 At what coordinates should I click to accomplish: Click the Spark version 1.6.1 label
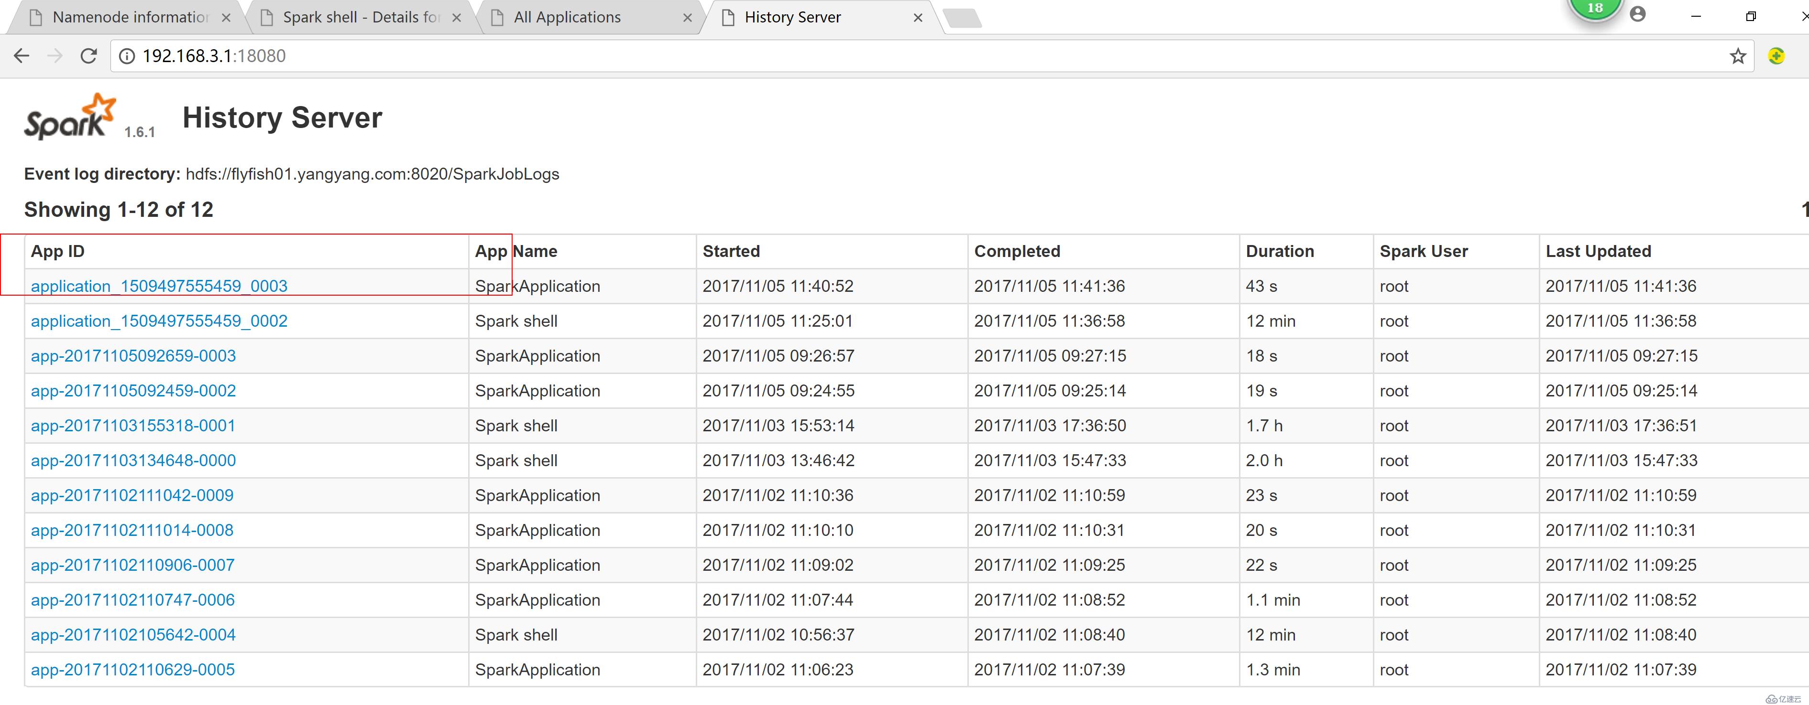[x=140, y=132]
